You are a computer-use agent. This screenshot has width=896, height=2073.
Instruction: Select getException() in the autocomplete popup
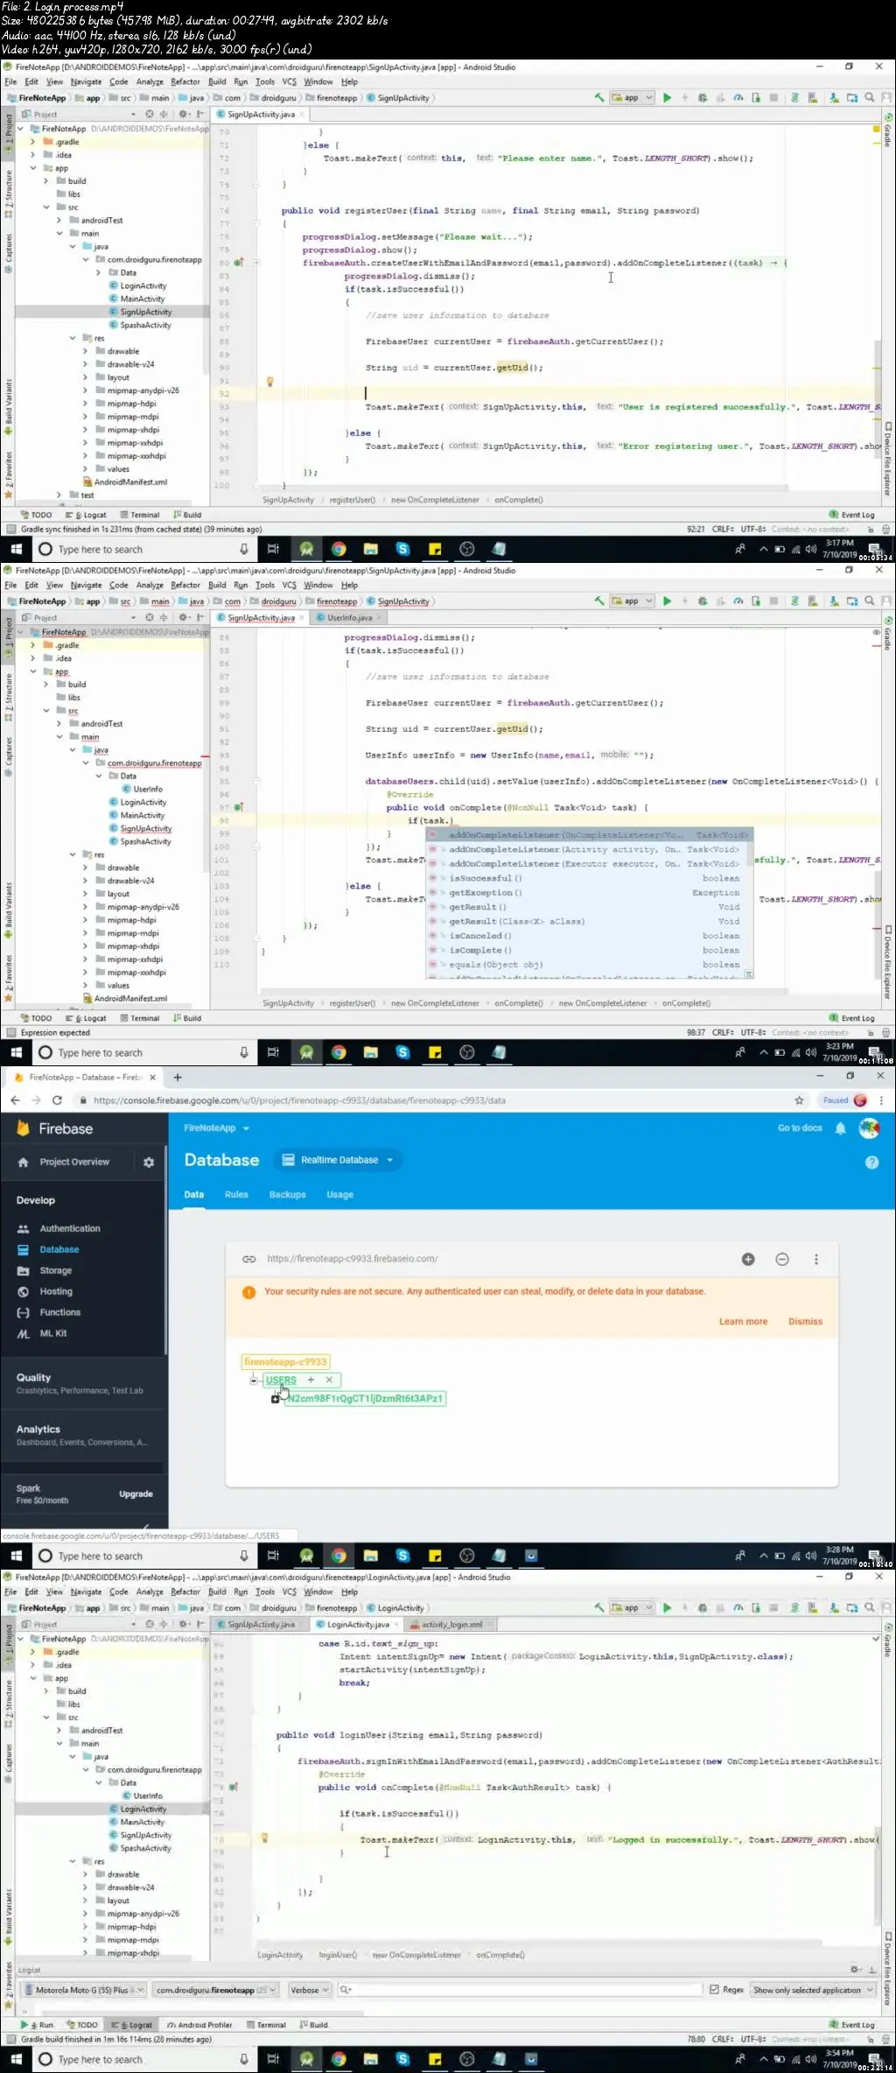pos(590,893)
